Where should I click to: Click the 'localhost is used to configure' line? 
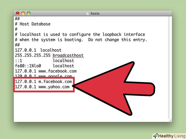80,35
